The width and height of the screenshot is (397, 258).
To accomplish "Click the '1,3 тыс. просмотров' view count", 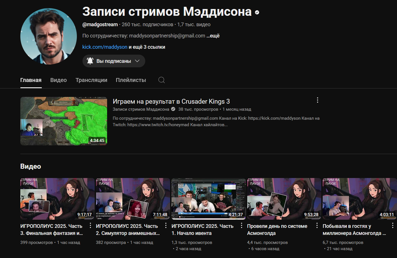I will coord(192,243).
